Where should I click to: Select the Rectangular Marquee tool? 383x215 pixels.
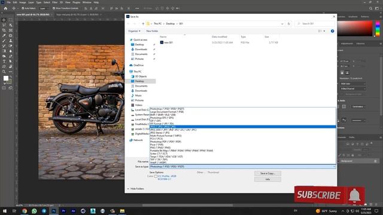point(11,20)
